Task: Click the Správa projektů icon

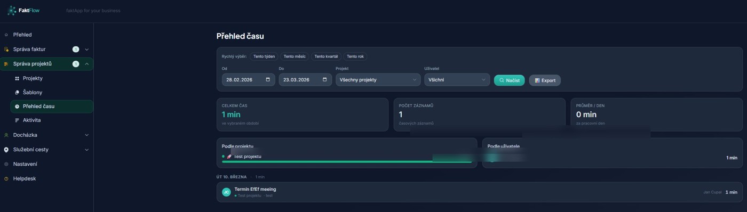Action: pos(6,64)
